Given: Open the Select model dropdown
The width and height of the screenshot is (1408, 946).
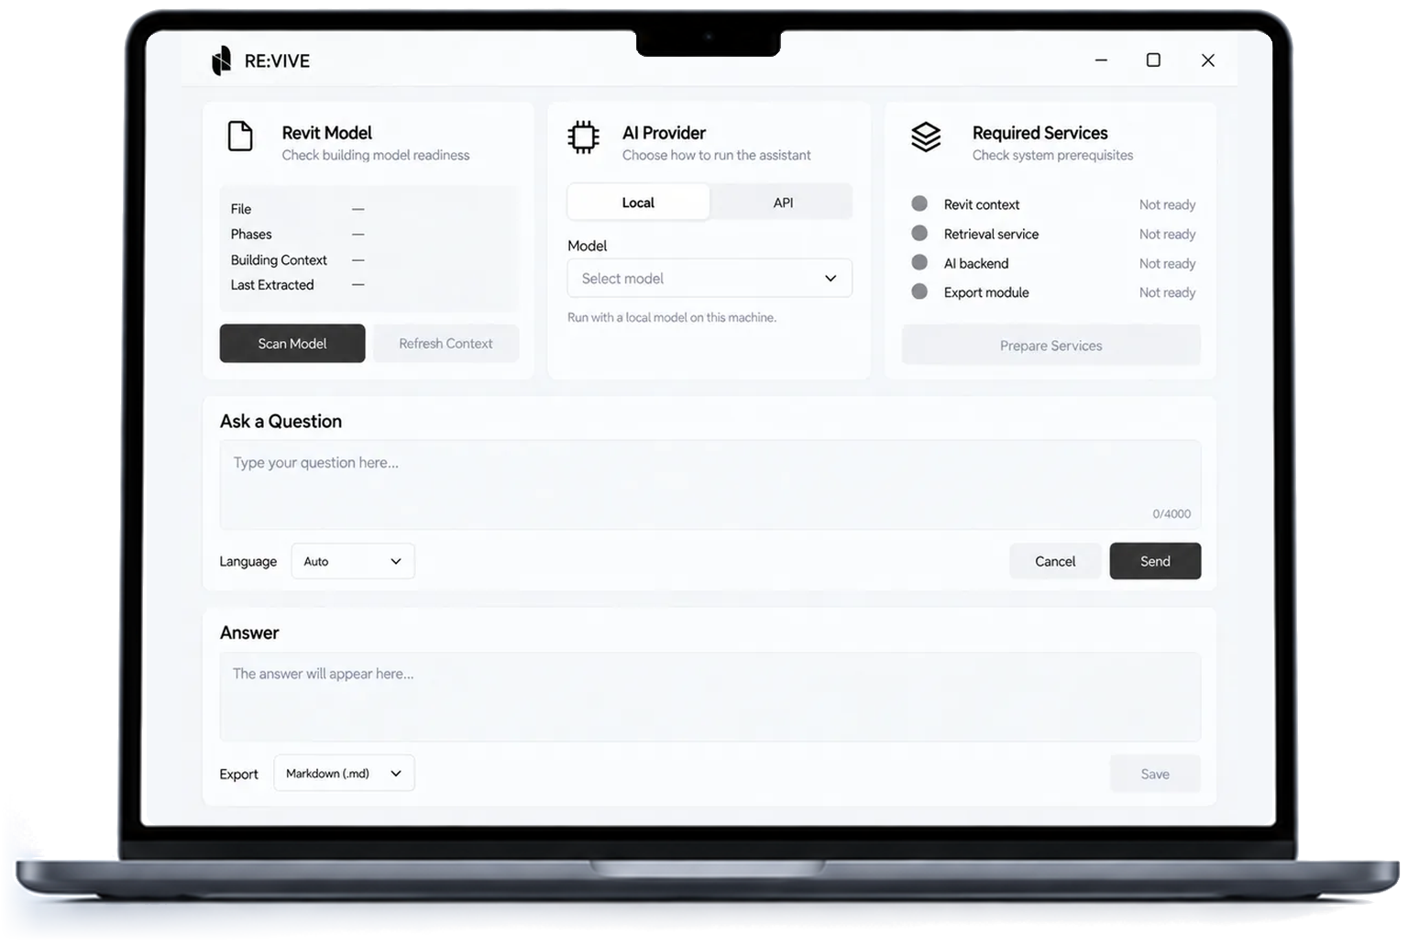Looking at the screenshot, I should pyautogui.click(x=709, y=279).
